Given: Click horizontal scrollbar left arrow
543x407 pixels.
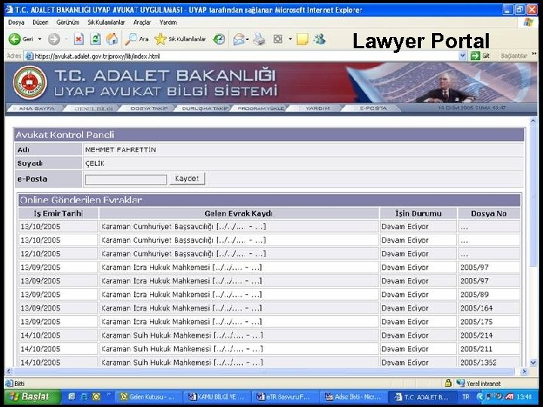Looking at the screenshot, I should pos(8,372).
